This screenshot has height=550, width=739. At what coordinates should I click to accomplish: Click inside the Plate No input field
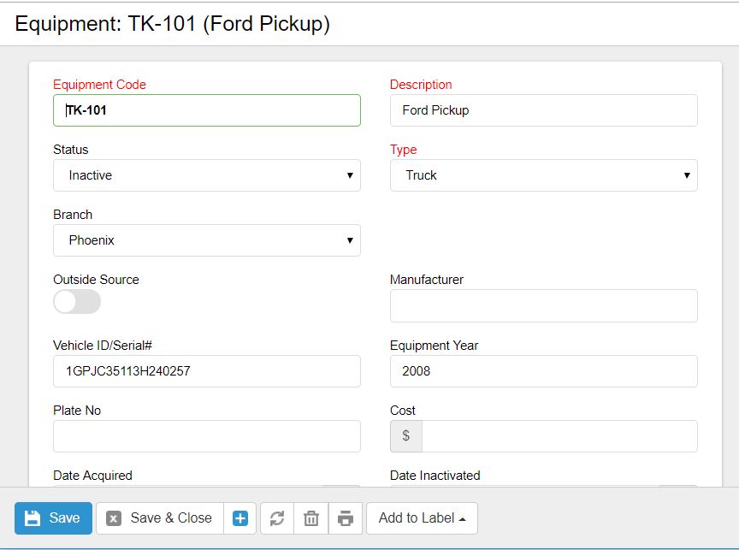205,436
